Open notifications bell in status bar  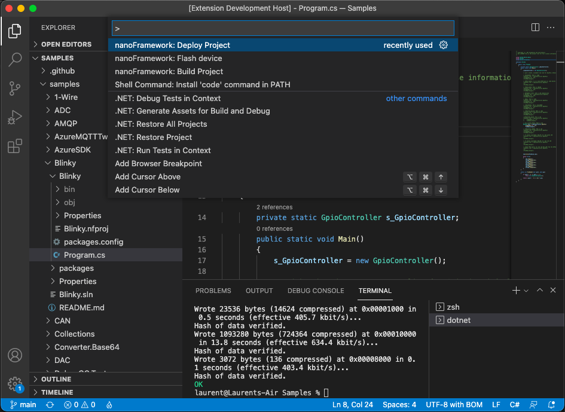tap(551, 405)
